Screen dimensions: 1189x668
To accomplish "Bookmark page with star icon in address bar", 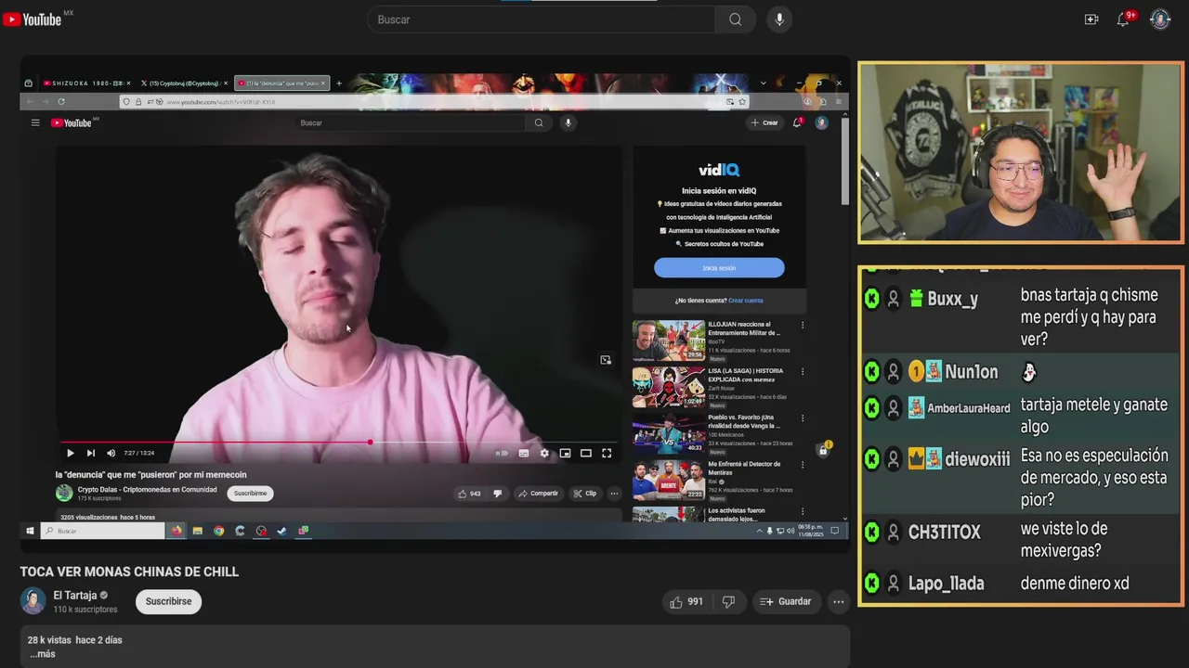I will point(742,101).
